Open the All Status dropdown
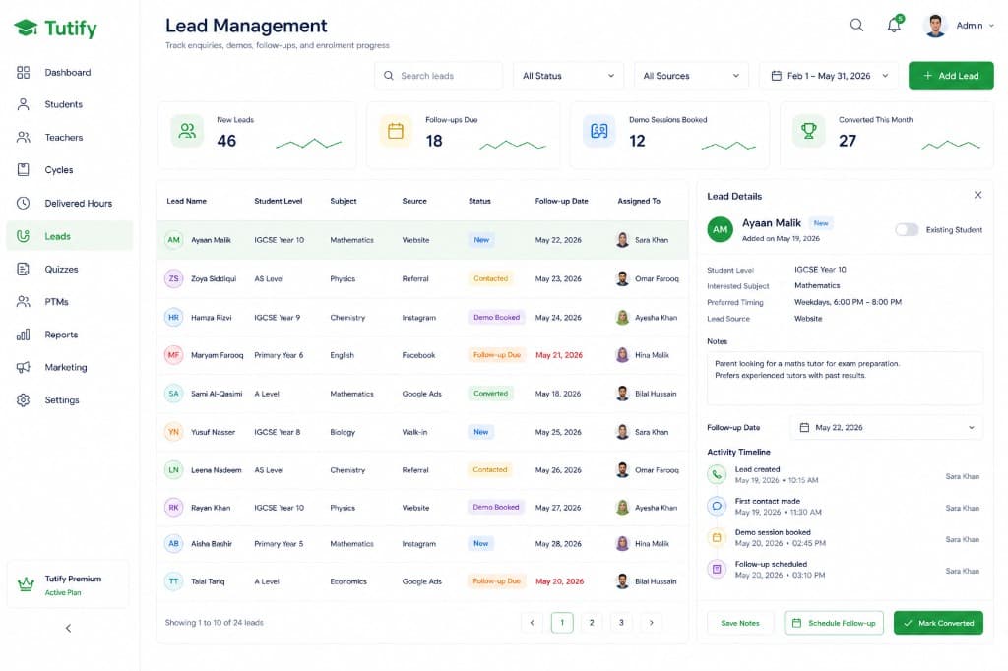1008x671 pixels. click(x=568, y=75)
